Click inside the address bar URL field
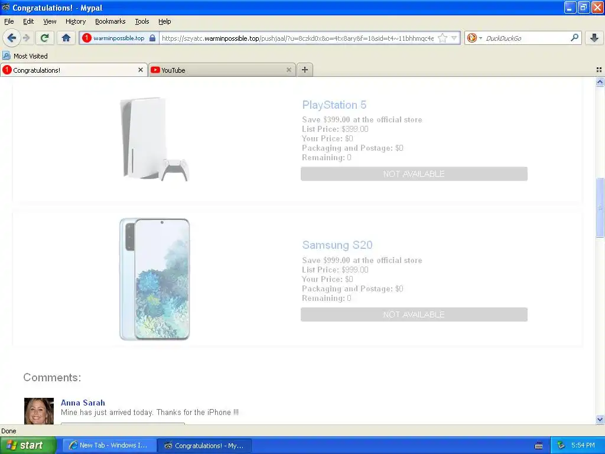This screenshot has width=605, height=454. point(298,38)
